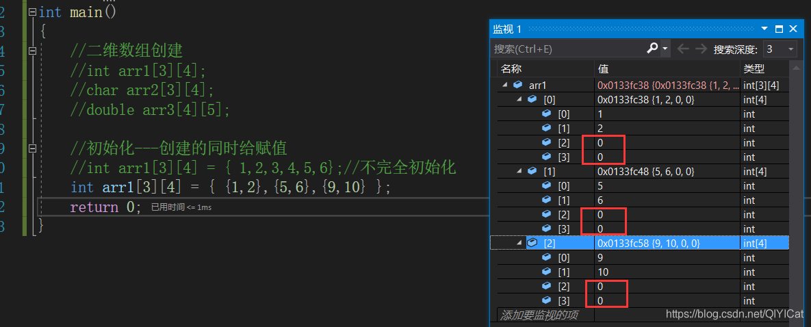
Task: Click the 搜索(Ctrl+E) search field
Action: [x=567, y=49]
